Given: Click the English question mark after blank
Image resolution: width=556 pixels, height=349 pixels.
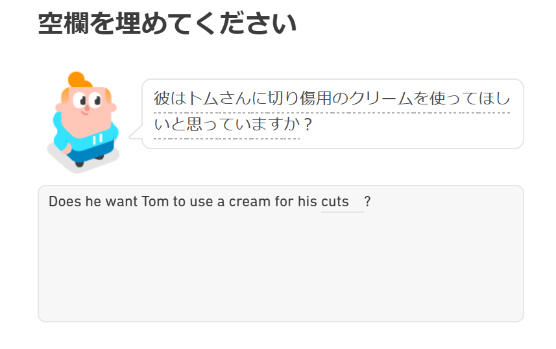Looking at the screenshot, I should coord(368,202).
